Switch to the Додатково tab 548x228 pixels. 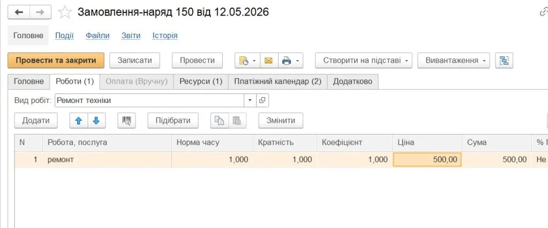352,82
